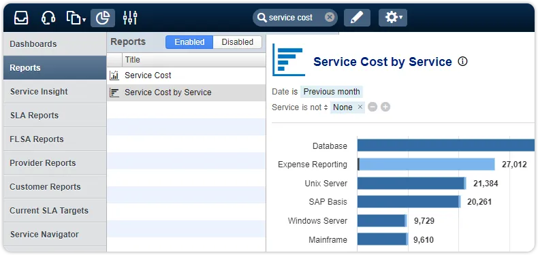This screenshot has width=538, height=255.
Task: Click the Mainframe bar
Action: [382, 239]
